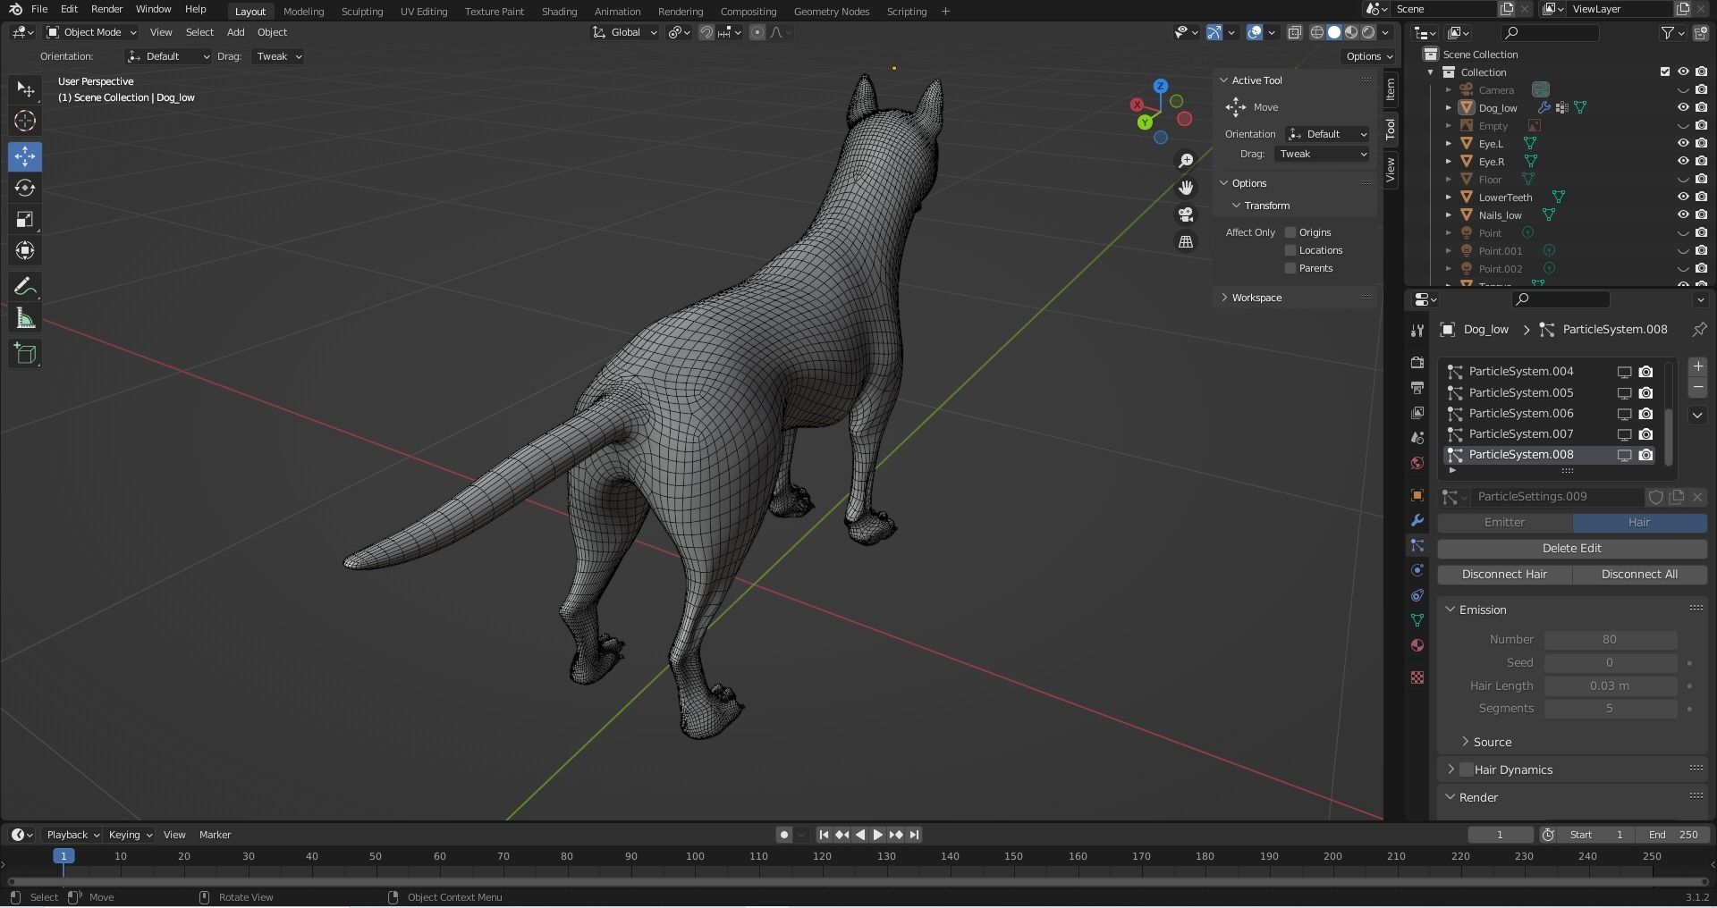Toggle camera view icon in viewport
This screenshot has width=1717, height=908.
click(1186, 214)
